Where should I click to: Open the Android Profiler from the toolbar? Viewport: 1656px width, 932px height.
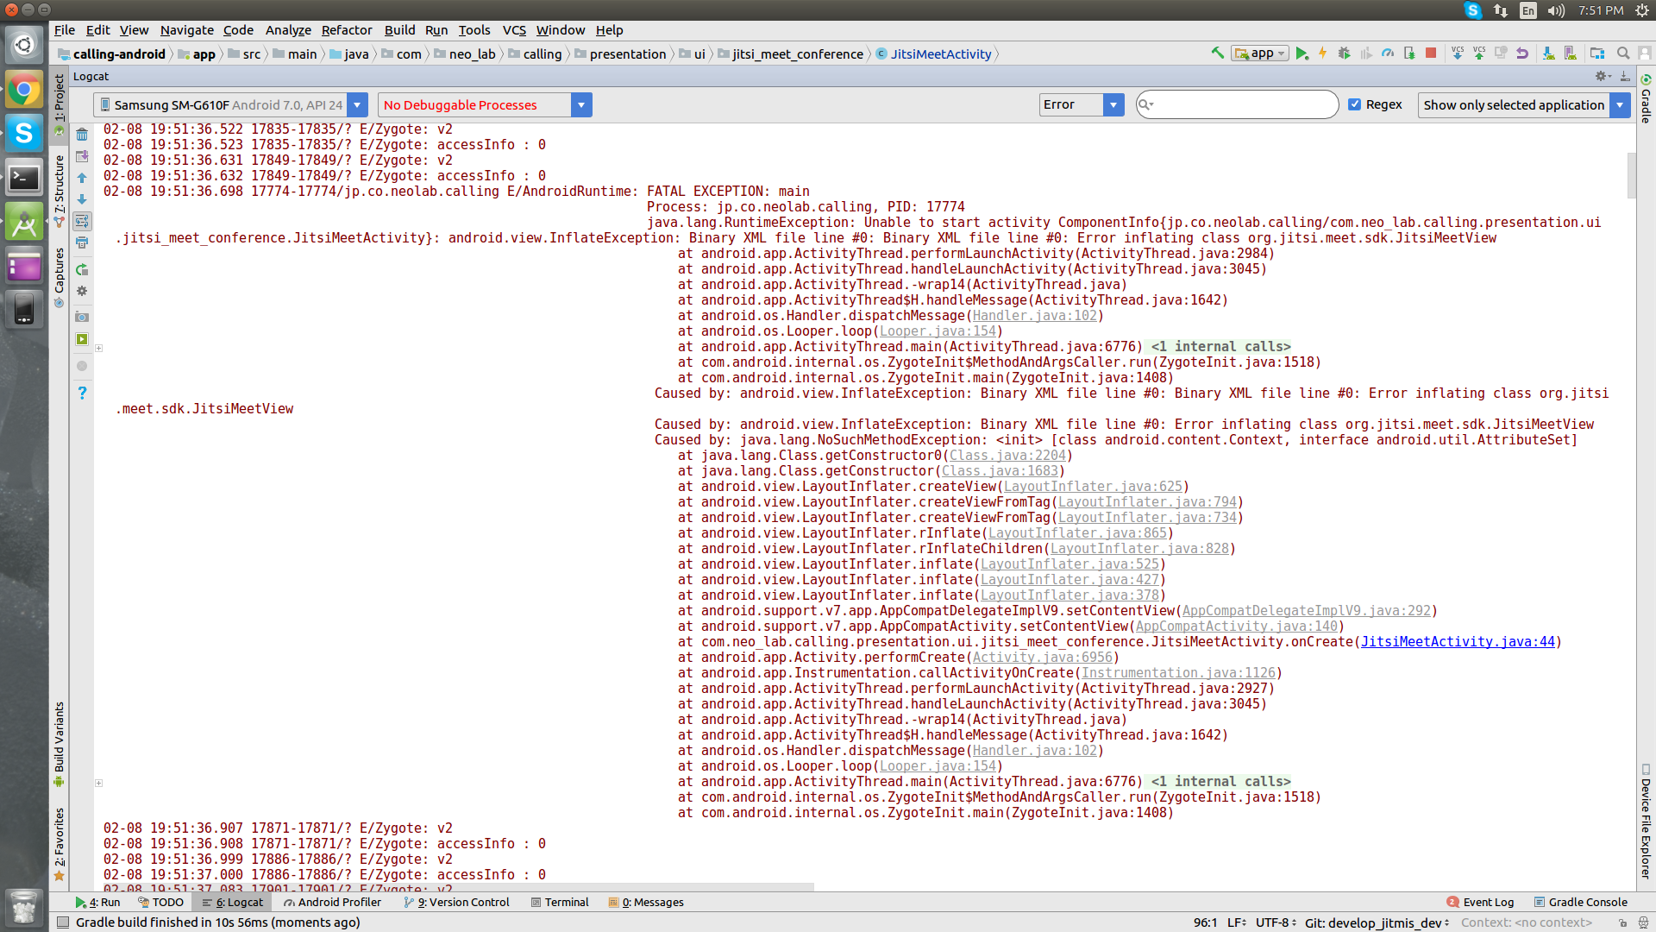click(x=1387, y=54)
